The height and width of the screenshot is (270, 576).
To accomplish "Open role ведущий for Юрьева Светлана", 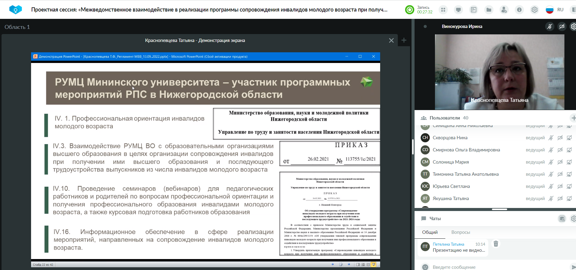I will tap(535, 186).
